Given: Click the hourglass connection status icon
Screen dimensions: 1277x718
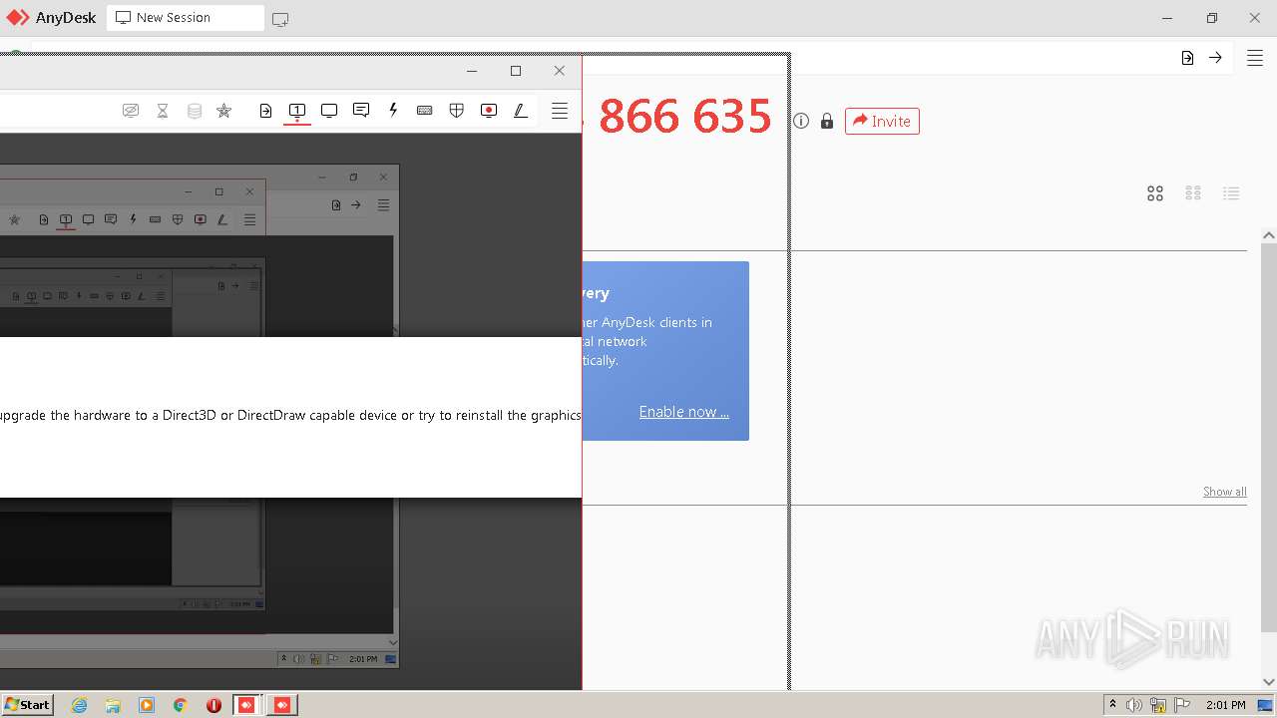Looking at the screenshot, I should [x=163, y=111].
